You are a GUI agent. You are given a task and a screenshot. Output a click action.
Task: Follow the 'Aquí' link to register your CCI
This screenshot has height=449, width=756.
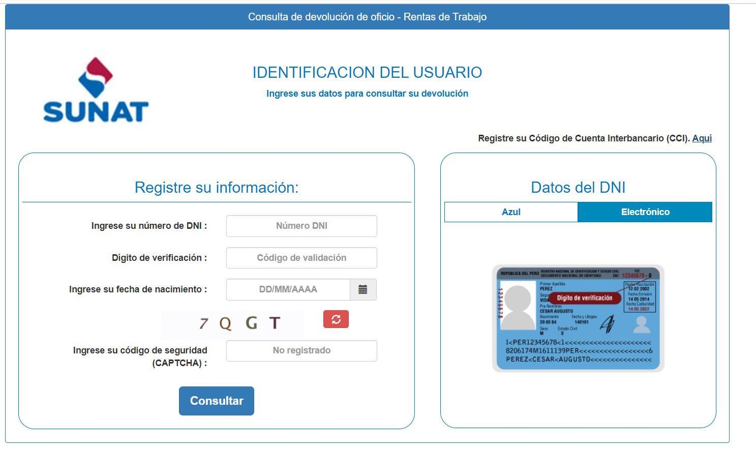pos(702,138)
